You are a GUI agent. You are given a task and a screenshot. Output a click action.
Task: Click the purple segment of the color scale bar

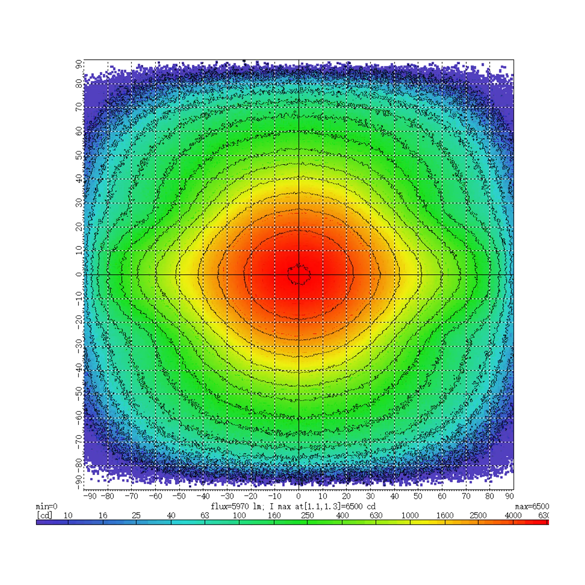pyautogui.click(x=51, y=522)
